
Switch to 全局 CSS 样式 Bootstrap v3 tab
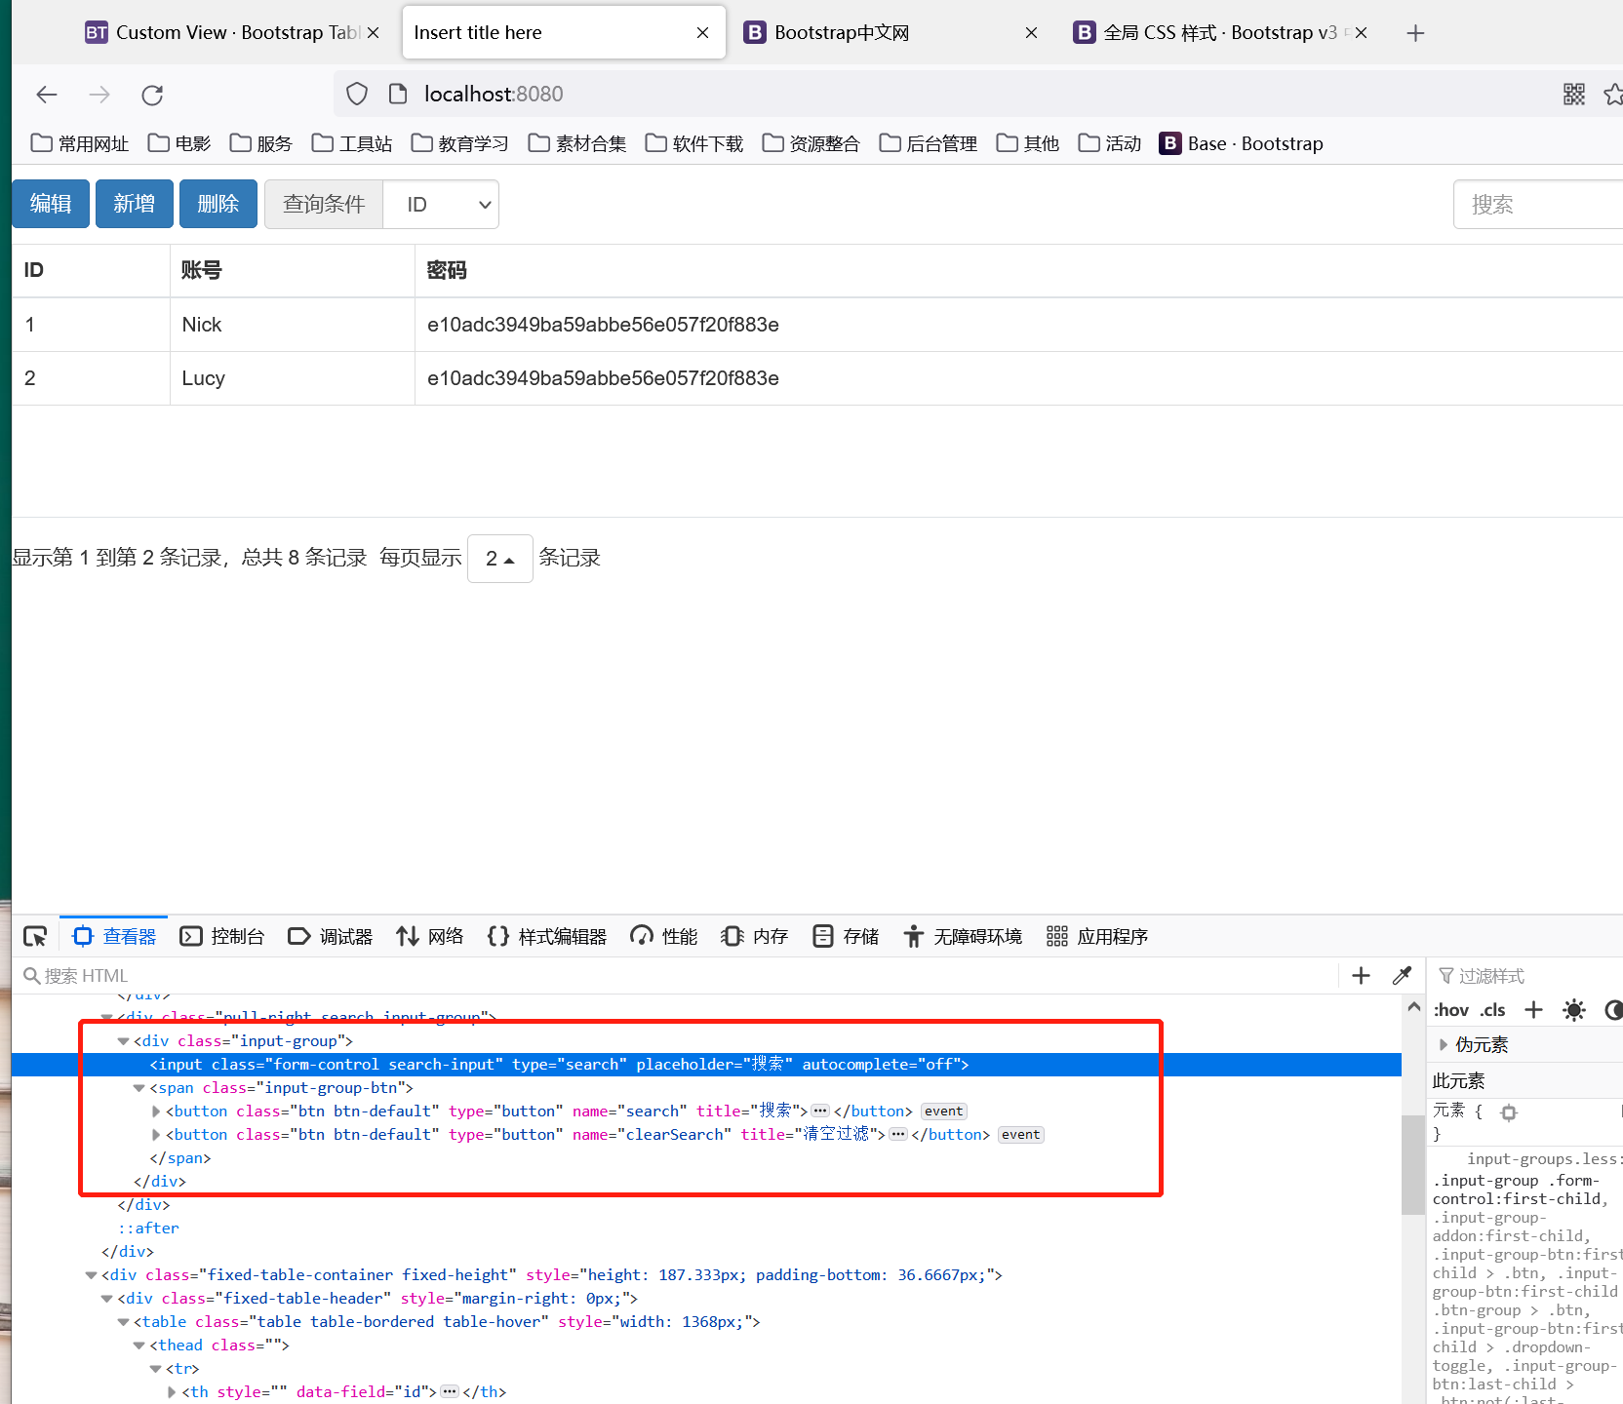click(x=1219, y=33)
